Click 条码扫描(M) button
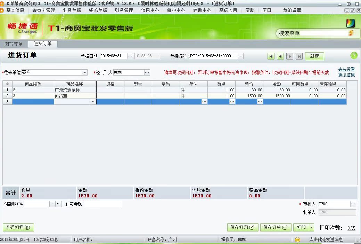This screenshot has width=361, height=244. coord(18,228)
